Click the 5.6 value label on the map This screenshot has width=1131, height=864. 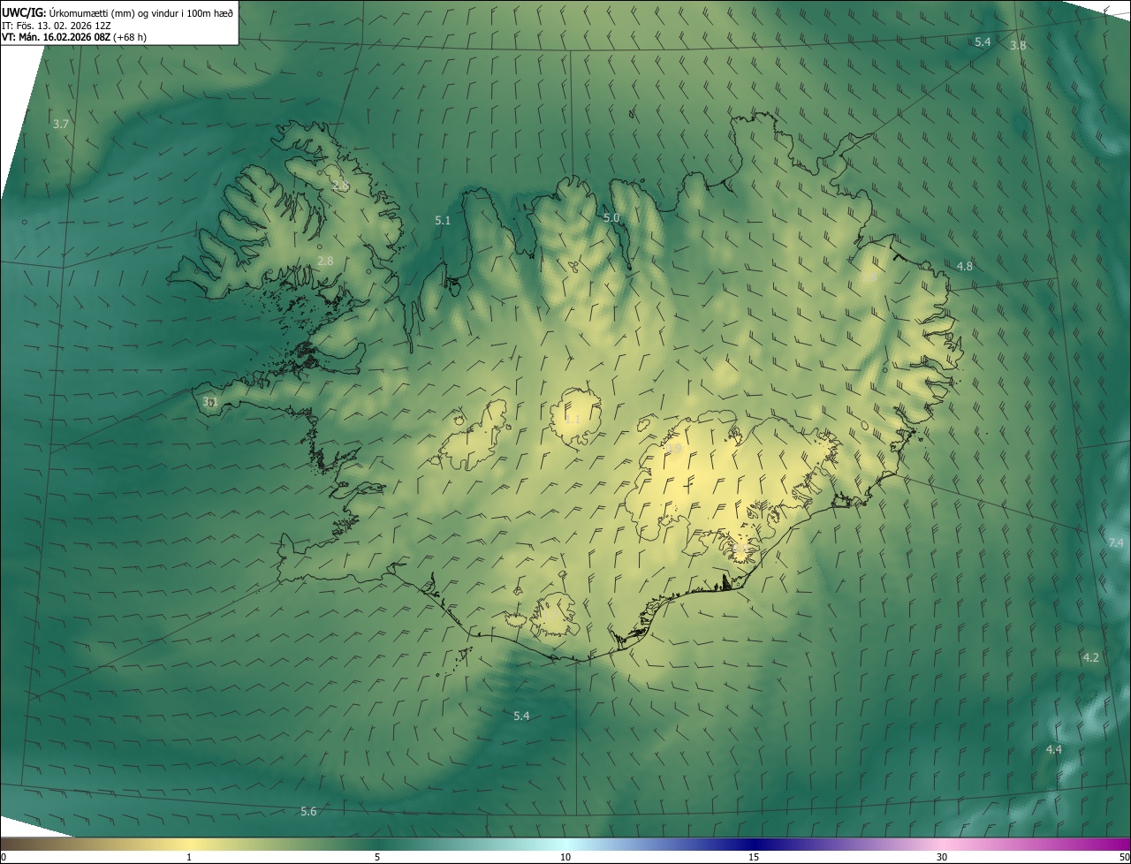(x=308, y=812)
